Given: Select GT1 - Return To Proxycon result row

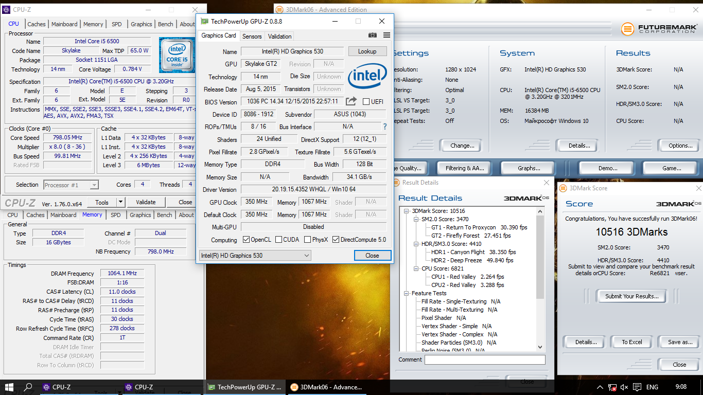Looking at the screenshot, I should pos(479,227).
